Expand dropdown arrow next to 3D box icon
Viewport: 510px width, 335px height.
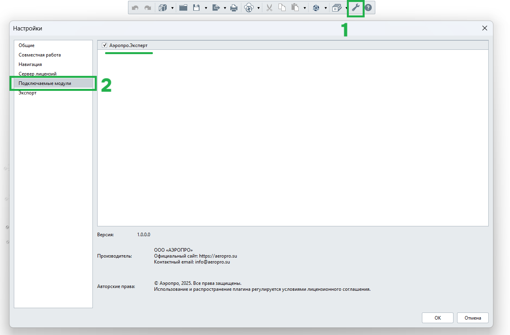(173, 8)
